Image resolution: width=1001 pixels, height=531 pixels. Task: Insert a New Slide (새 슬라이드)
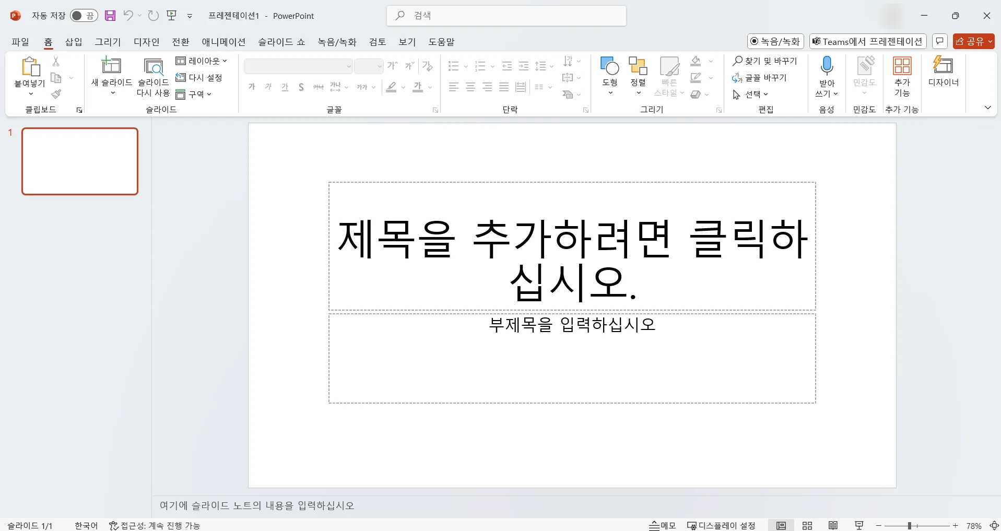tap(111, 76)
